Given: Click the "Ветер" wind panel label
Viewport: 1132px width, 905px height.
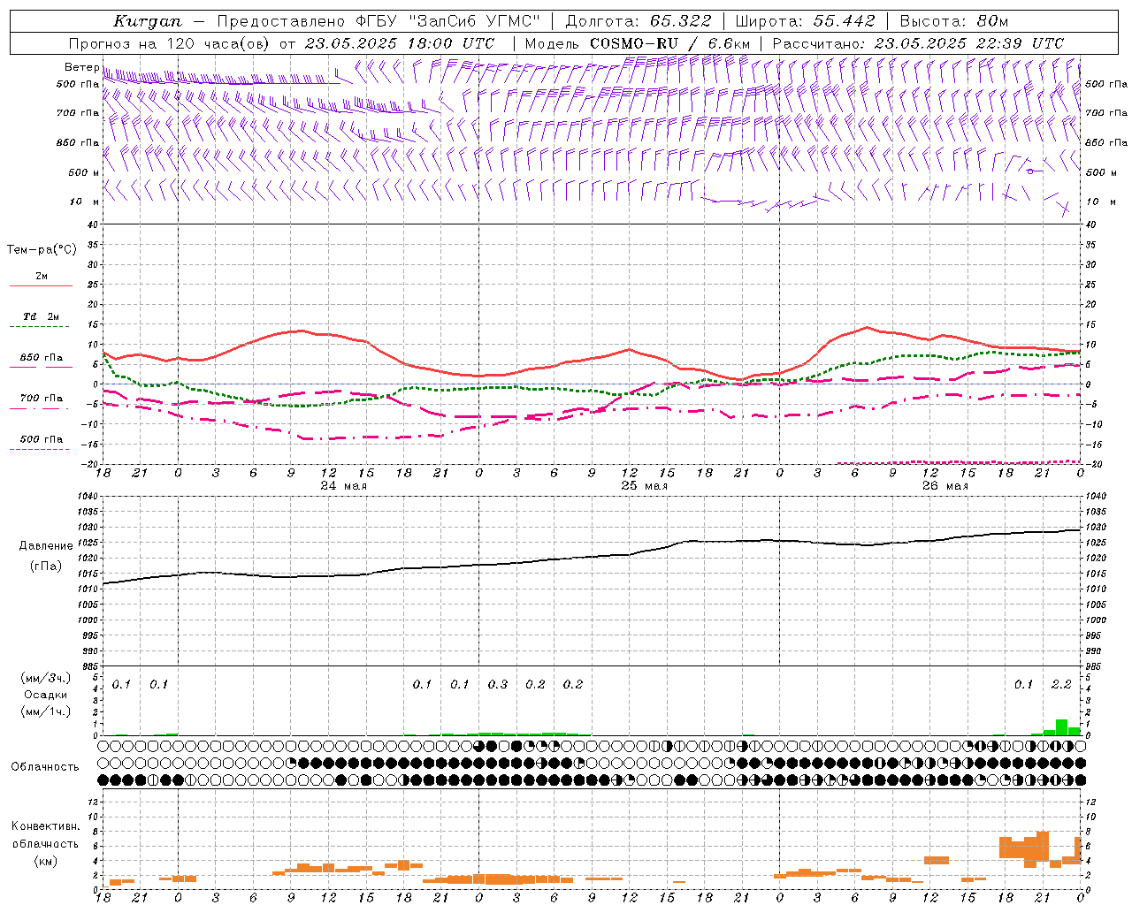Looking at the screenshot, I should click(81, 67).
